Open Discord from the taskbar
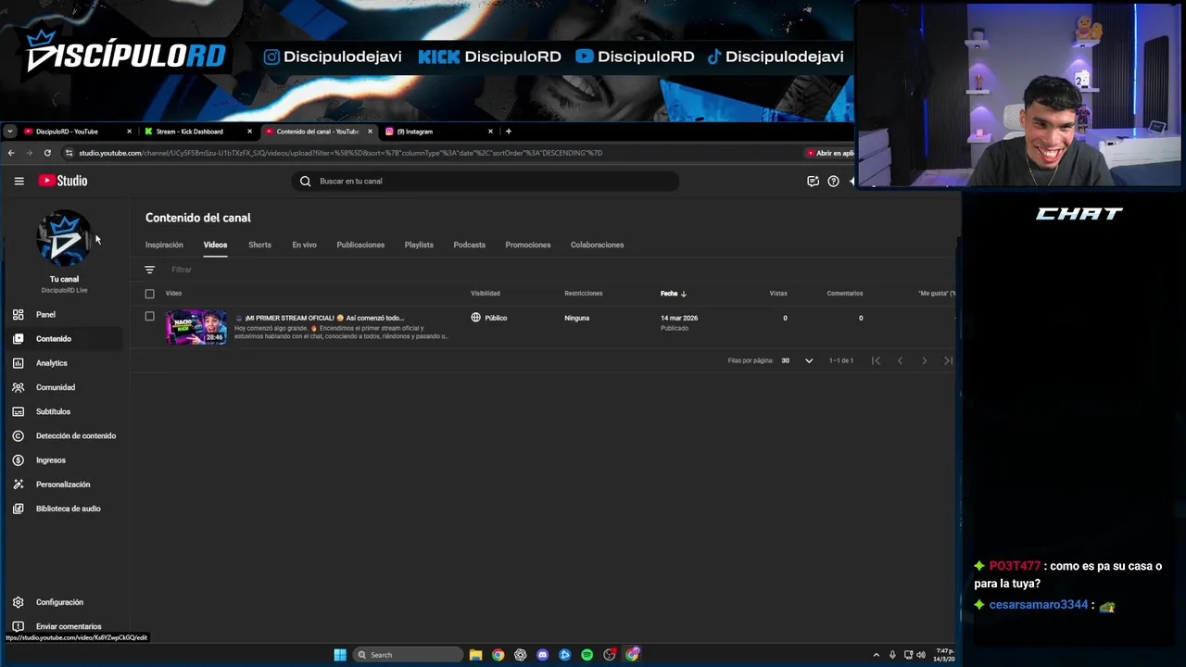The image size is (1186, 667). 542,655
